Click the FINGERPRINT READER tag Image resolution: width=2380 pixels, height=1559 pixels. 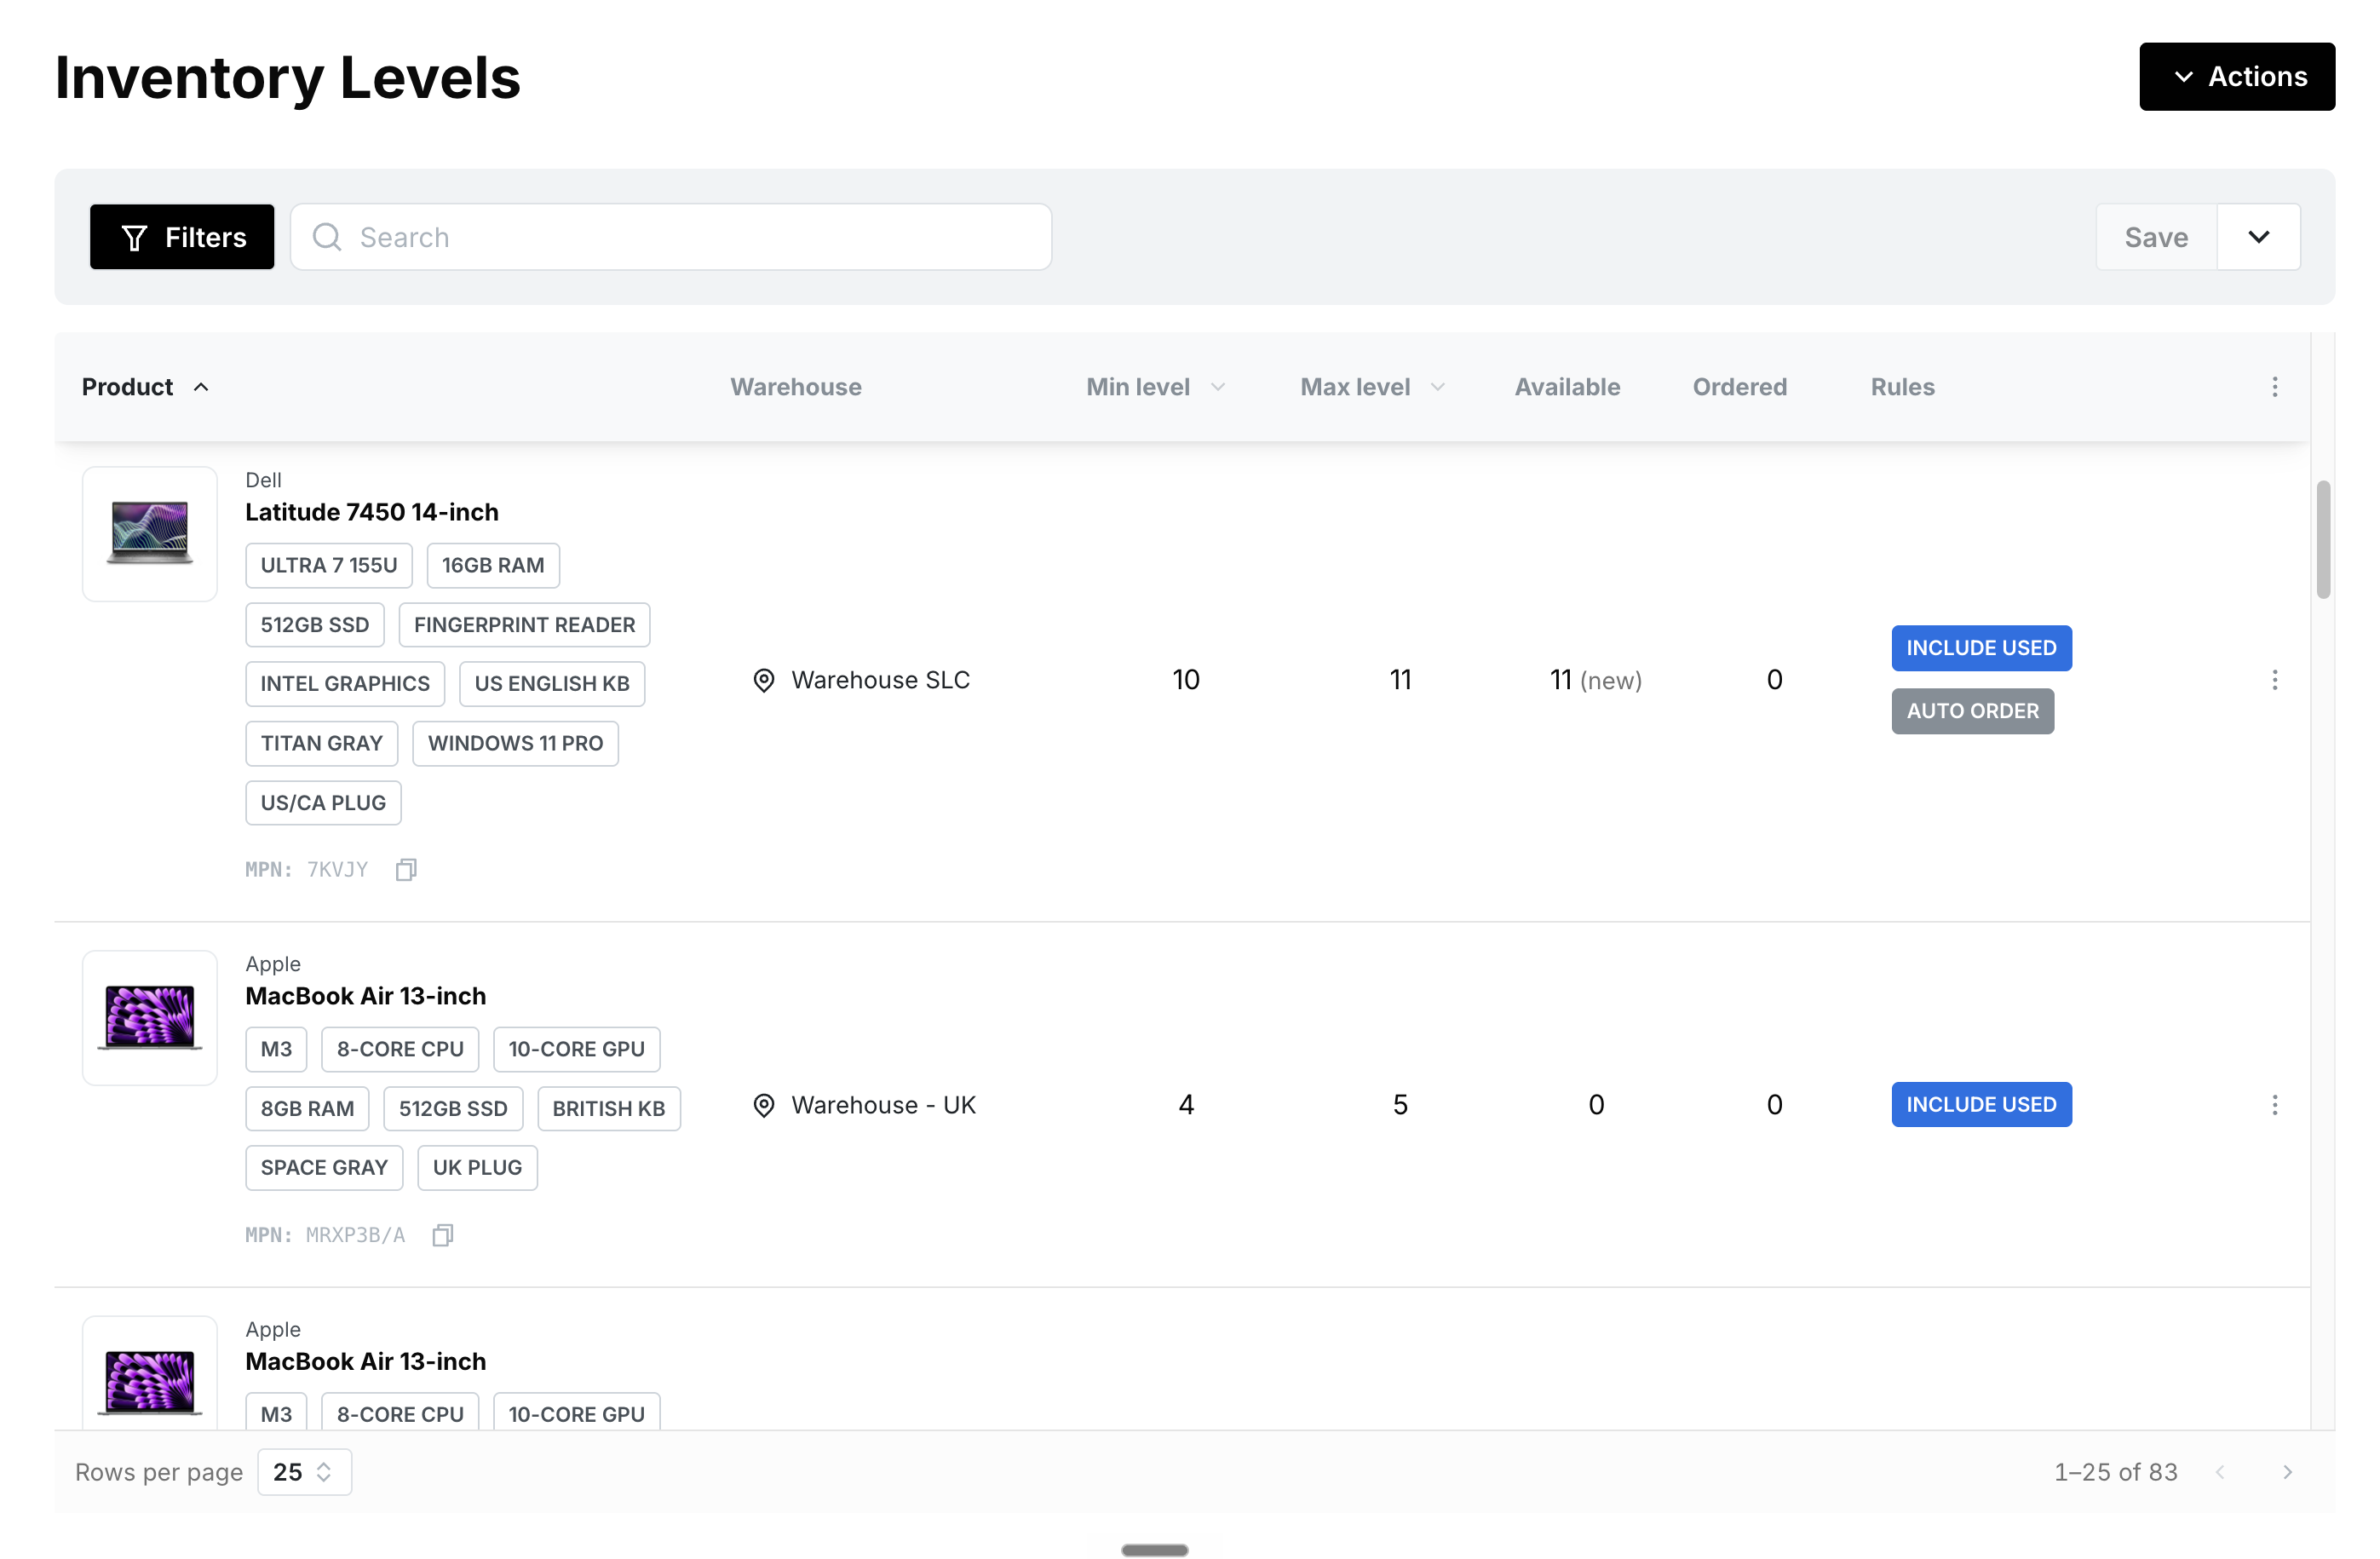524,625
